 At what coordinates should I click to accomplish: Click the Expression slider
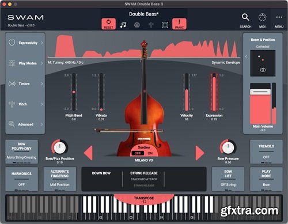click(214, 92)
